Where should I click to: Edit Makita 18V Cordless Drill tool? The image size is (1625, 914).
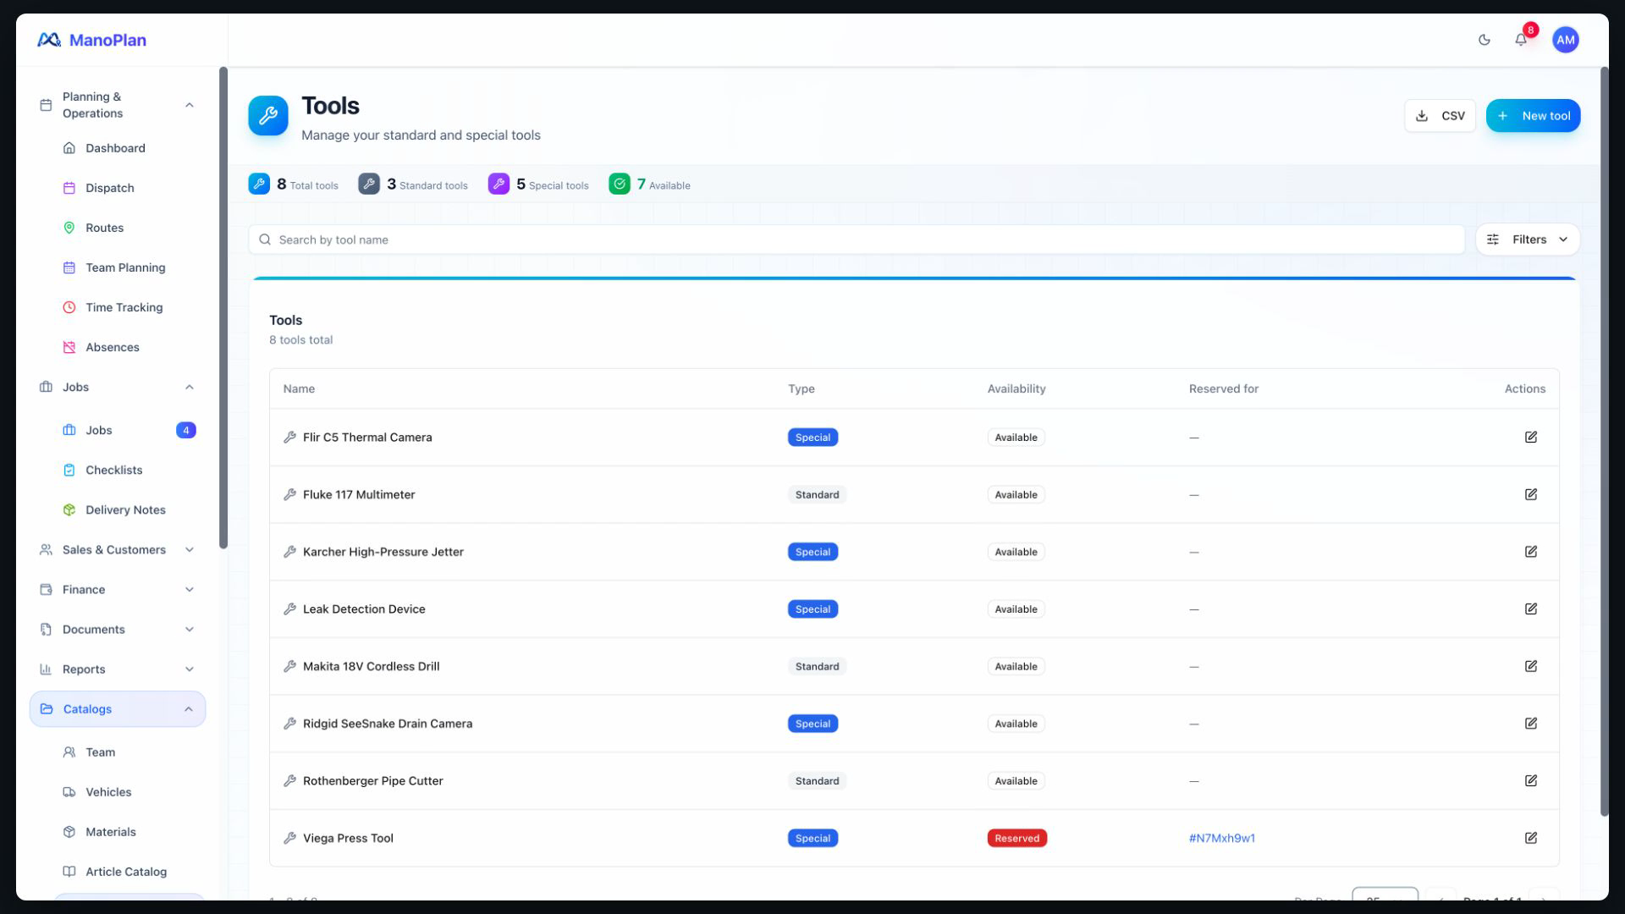click(x=1530, y=666)
